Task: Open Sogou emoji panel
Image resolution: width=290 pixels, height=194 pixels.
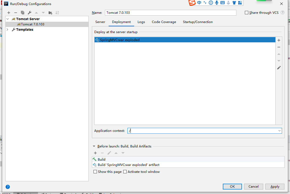Action: tap(211, 3)
